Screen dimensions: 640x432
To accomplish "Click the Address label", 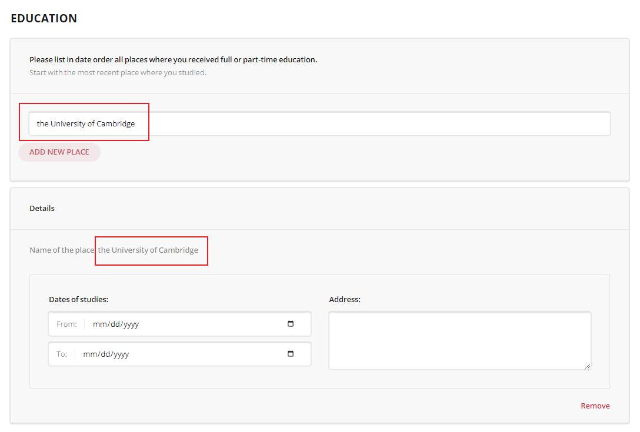I will click(345, 299).
